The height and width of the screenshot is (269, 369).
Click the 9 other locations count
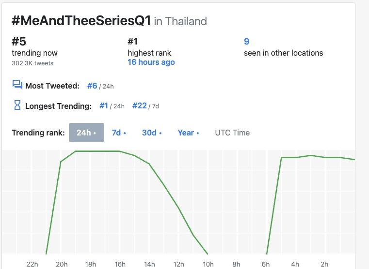[x=247, y=42]
